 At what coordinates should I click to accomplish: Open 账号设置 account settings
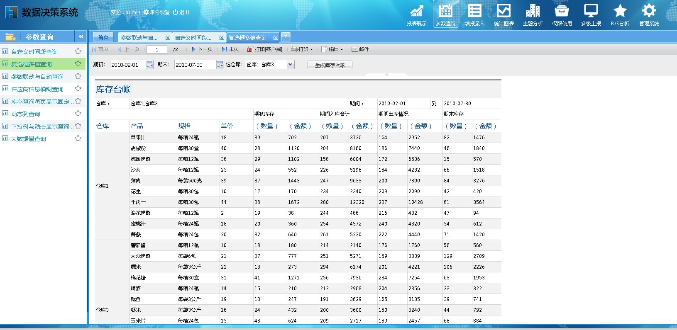coord(156,12)
